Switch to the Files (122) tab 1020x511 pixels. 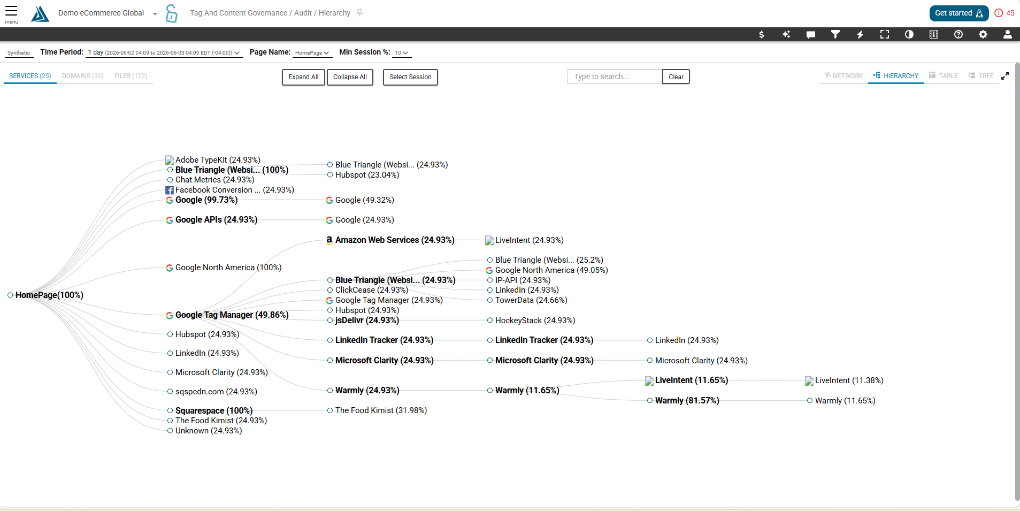(x=131, y=76)
